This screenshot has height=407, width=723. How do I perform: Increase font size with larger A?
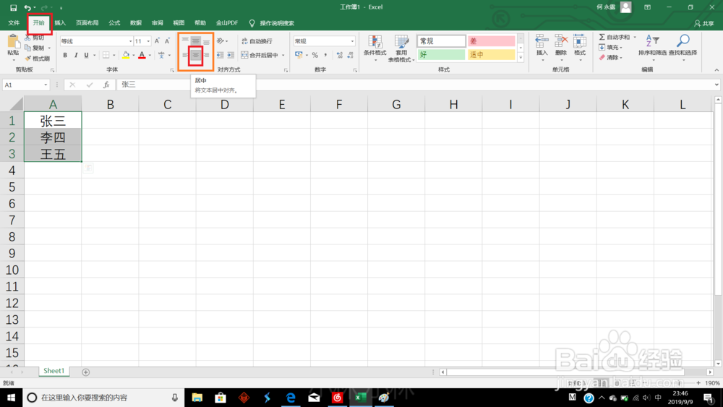[157, 41]
